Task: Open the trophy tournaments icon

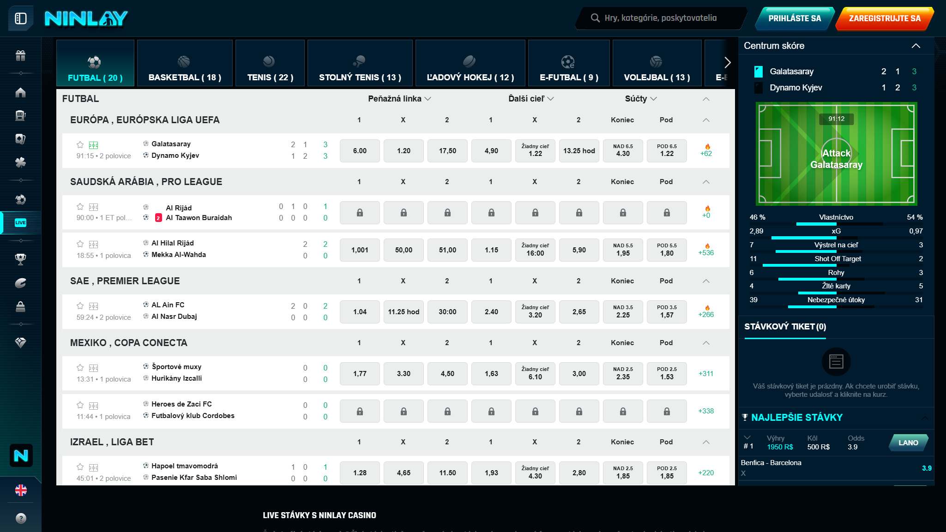Action: click(21, 257)
